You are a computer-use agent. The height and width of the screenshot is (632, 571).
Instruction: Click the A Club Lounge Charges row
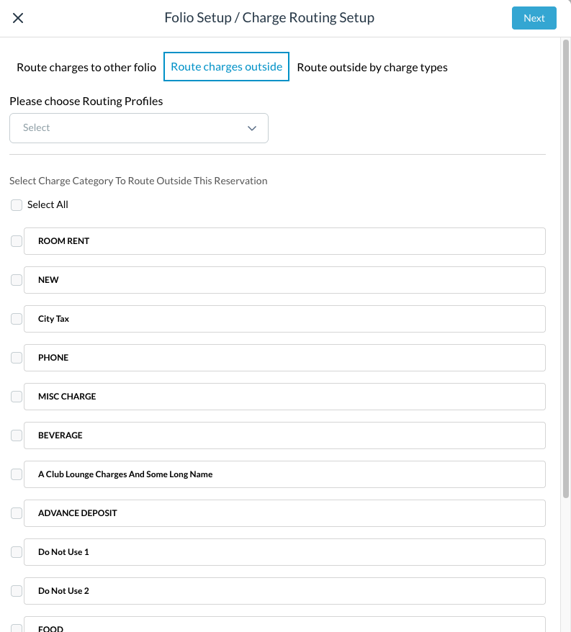[284, 474]
